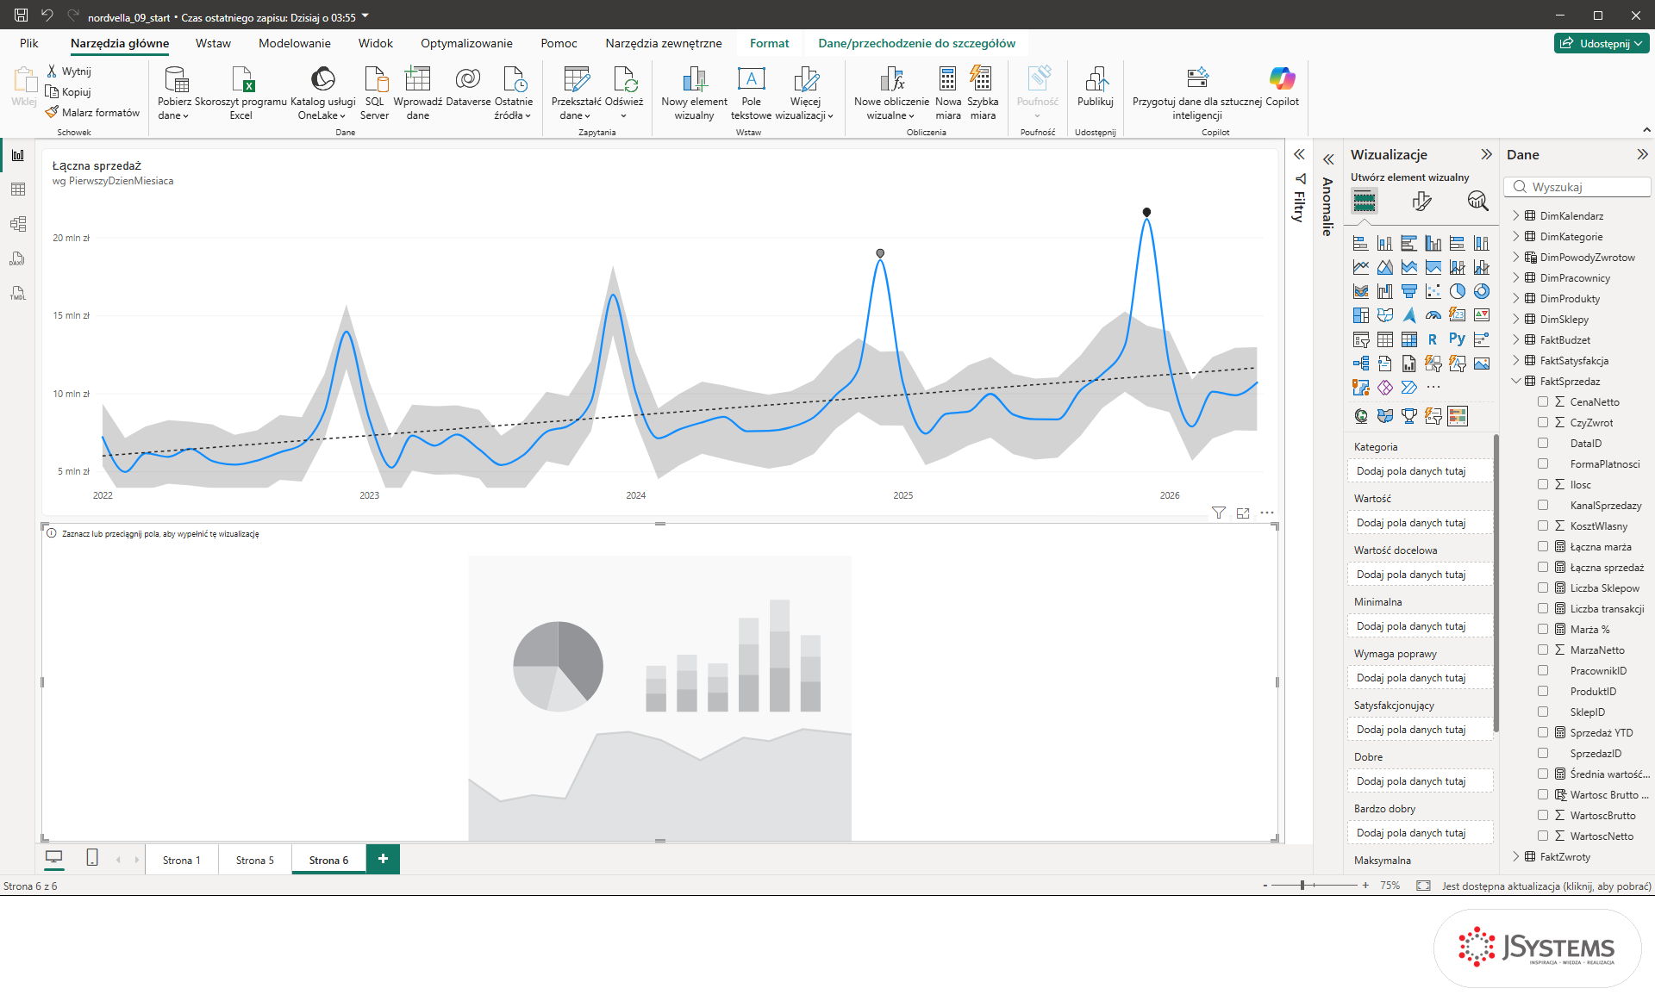Screen dimensions: 1655x1001
Task: Expand the DimSklepy table
Action: point(1516,319)
